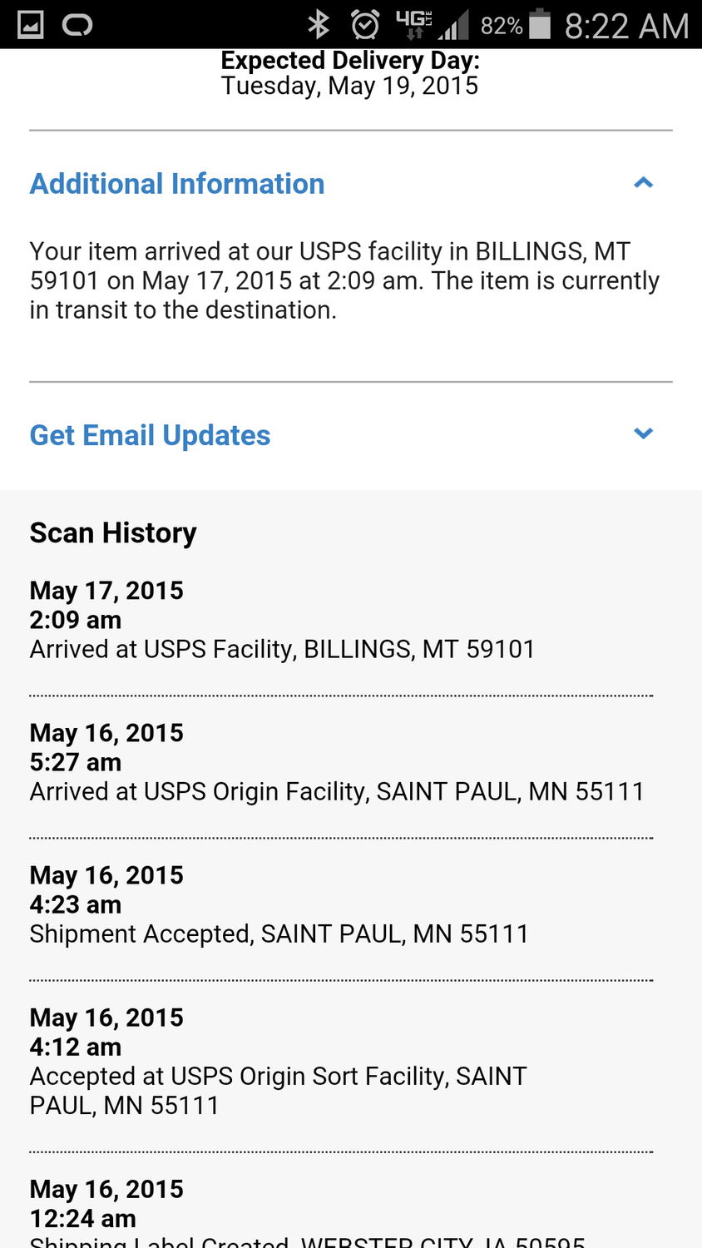Open the Get Email Updates heading link

[x=150, y=435]
